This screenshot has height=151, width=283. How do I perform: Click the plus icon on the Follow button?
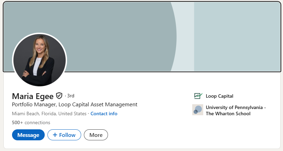[55, 135]
